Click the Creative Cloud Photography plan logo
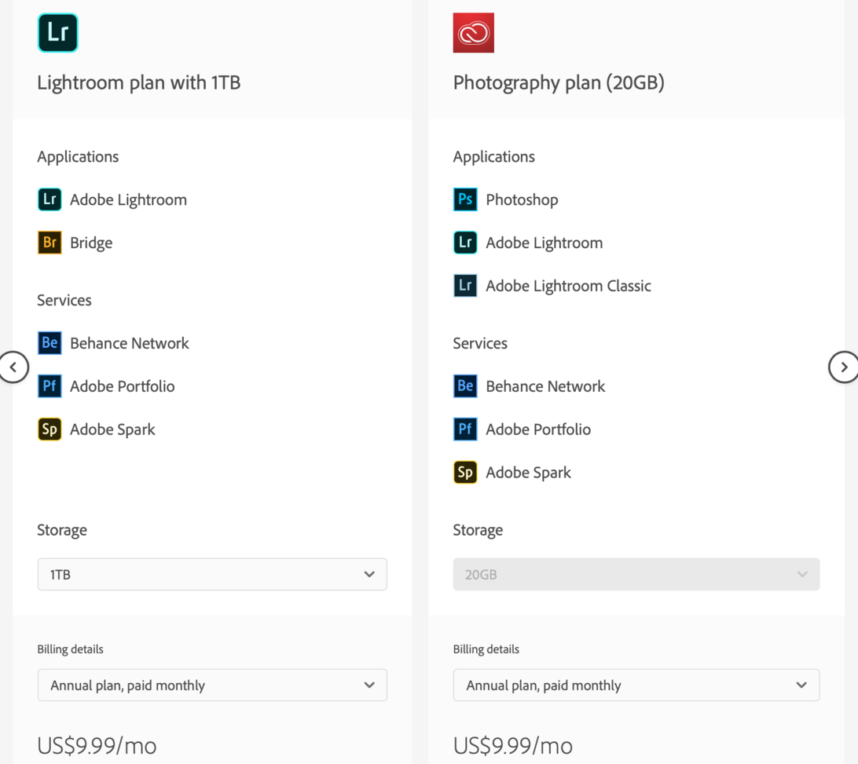 [473, 33]
